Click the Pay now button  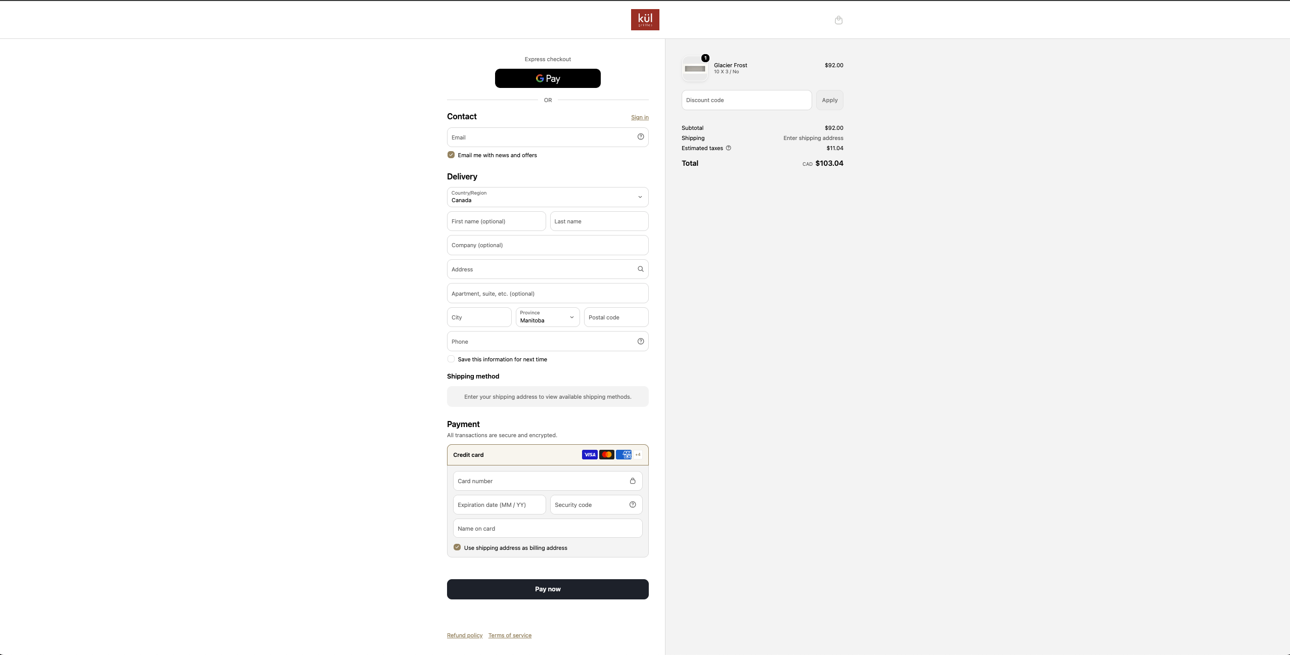[548, 589]
